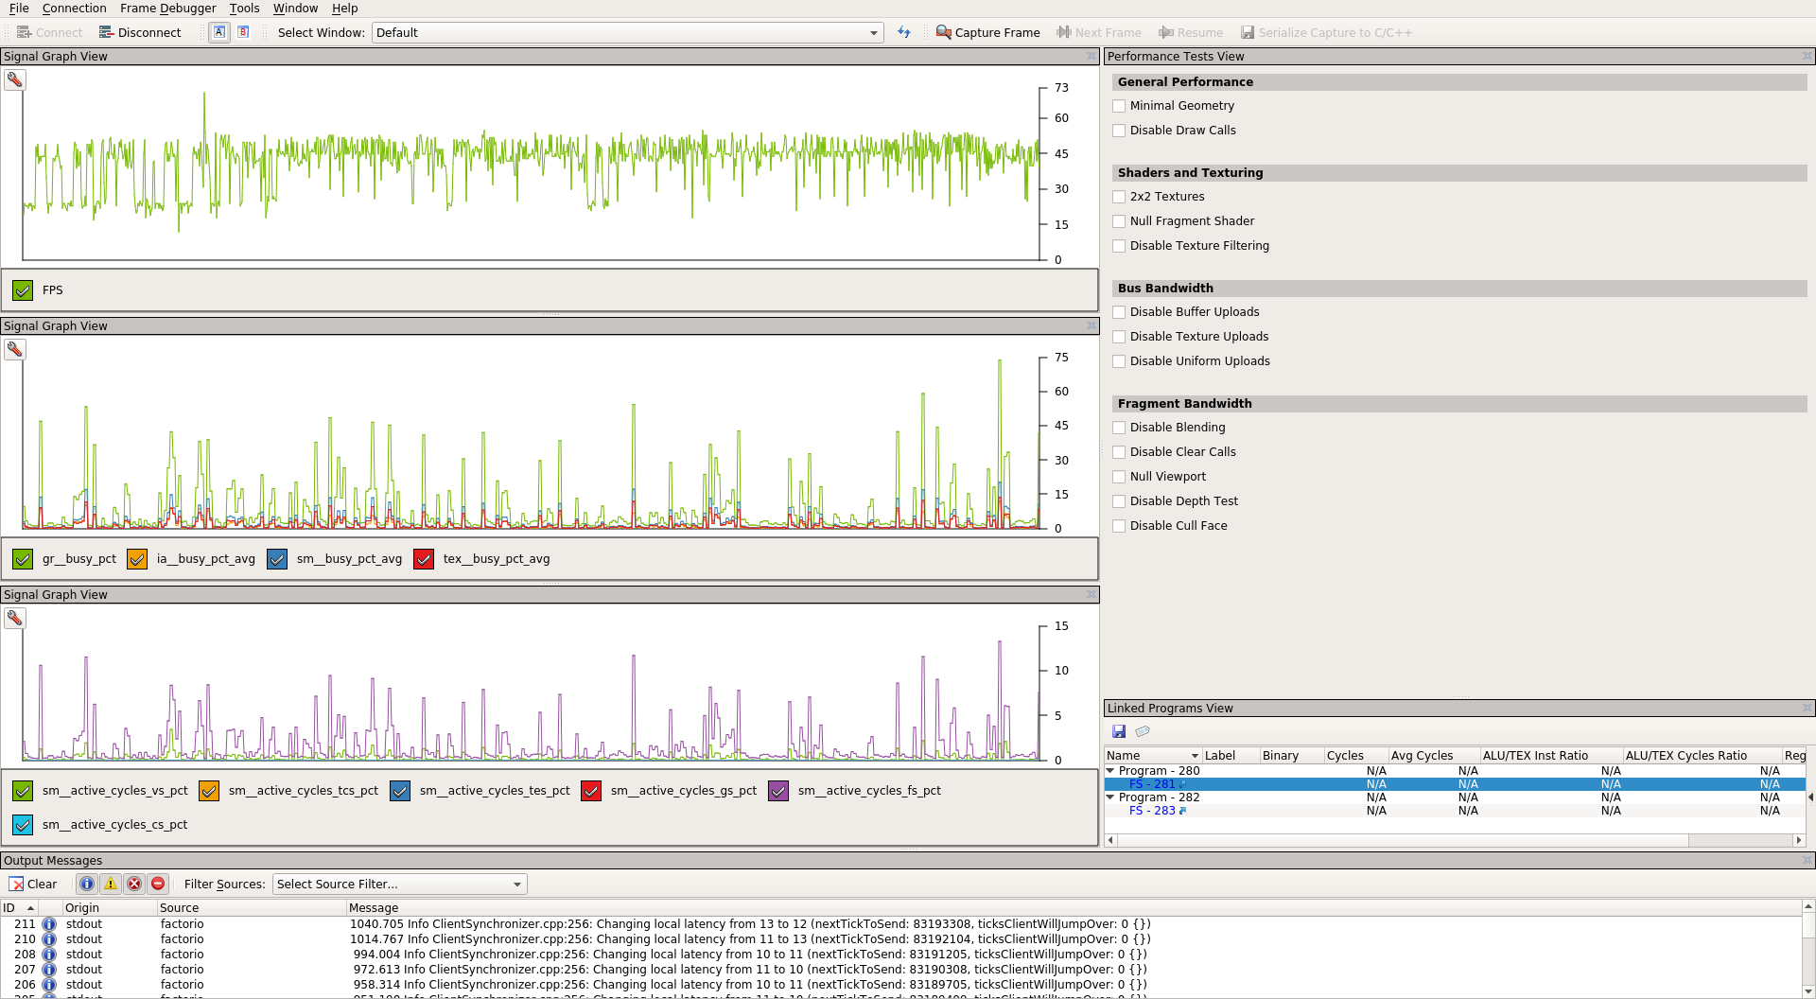Toggle sm__active_cycles_vs_pct signal
This screenshot has height=999, width=1816.
pyautogui.click(x=23, y=791)
